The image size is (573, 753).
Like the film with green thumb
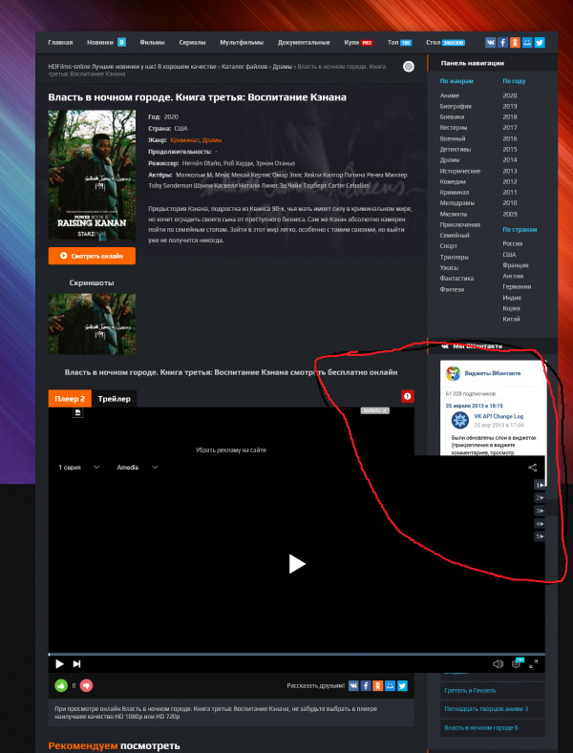tap(61, 686)
